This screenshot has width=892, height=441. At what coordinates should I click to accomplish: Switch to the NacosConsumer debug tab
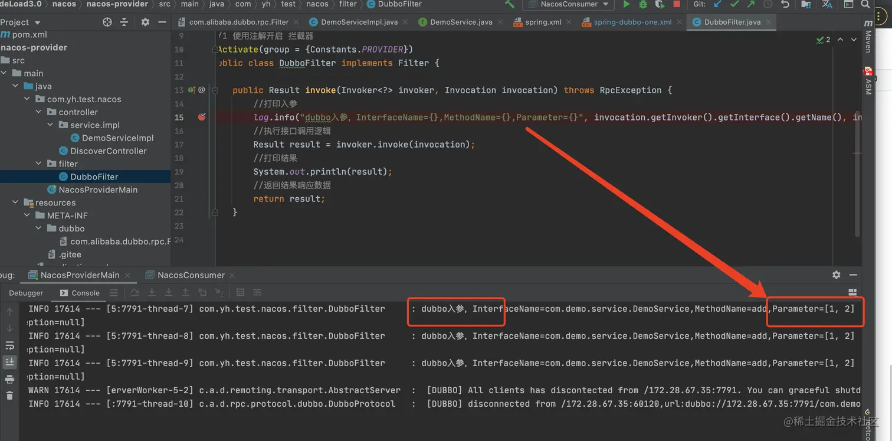click(191, 275)
